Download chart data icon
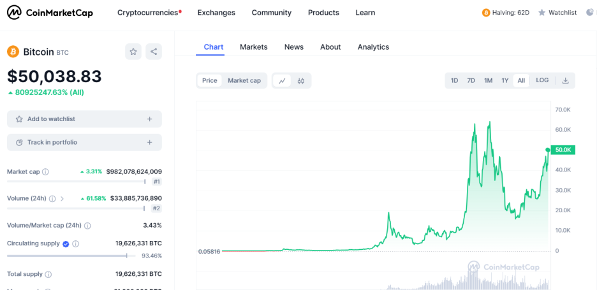The image size is (597, 290). click(565, 81)
